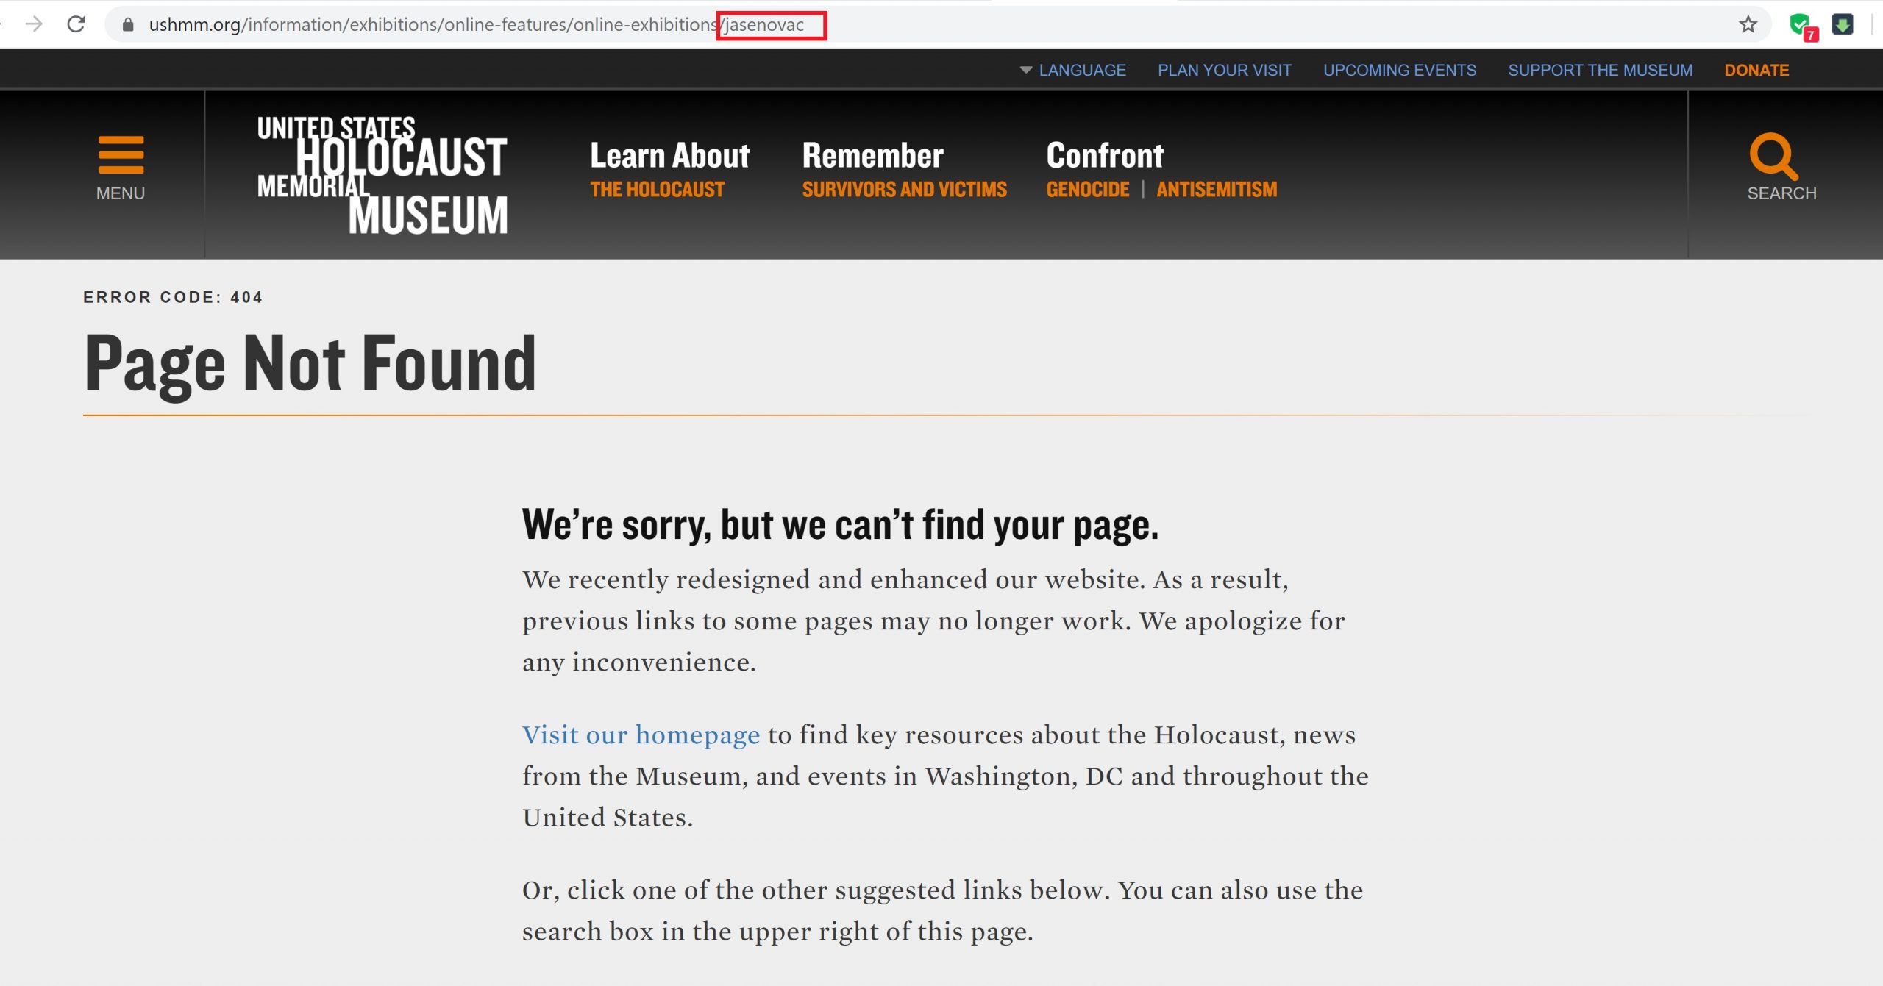This screenshot has height=986, width=1883.
Task: Open the orange hamburger MENU icon
Action: (121, 156)
